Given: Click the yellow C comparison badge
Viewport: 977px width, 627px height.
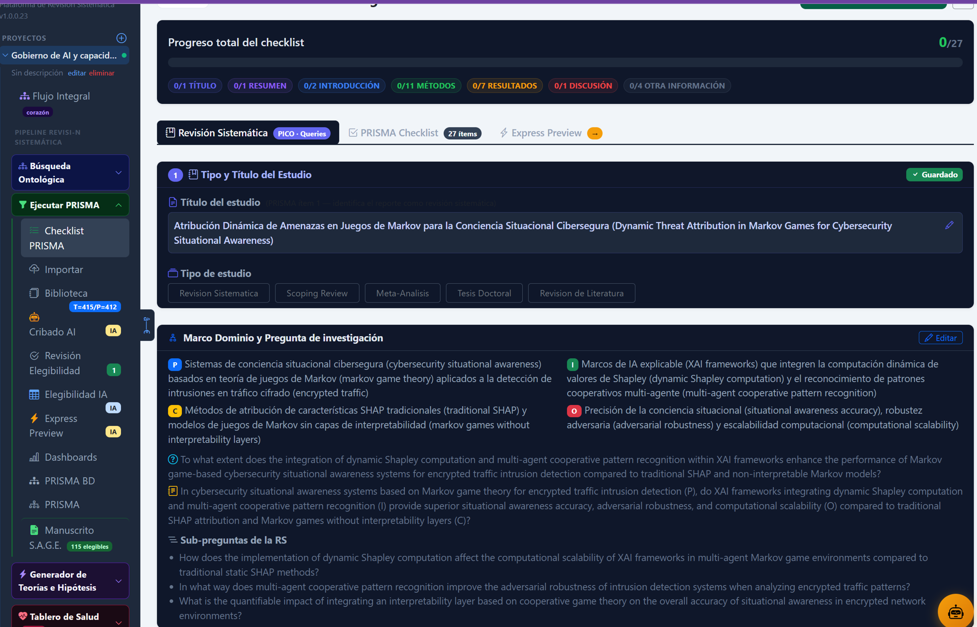Looking at the screenshot, I should point(175,411).
